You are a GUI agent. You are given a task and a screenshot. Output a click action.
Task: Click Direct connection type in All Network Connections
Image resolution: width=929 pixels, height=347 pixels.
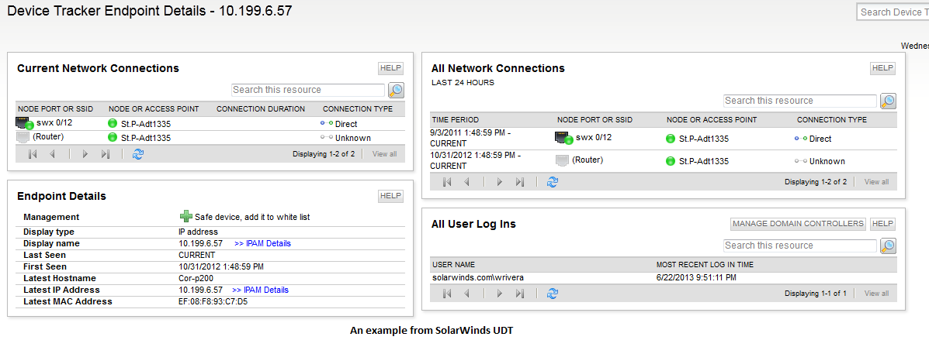pyautogui.click(x=820, y=139)
